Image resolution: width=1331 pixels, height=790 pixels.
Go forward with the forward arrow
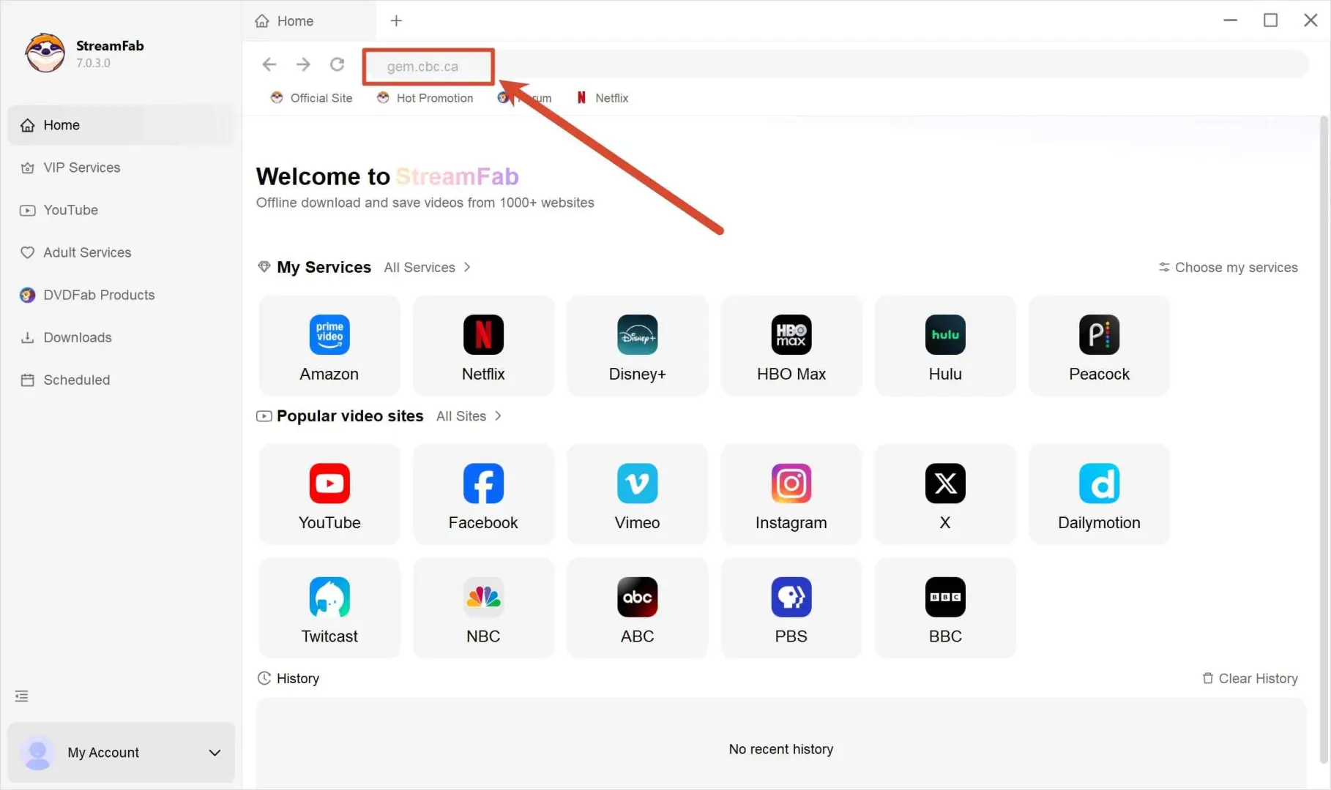click(303, 64)
